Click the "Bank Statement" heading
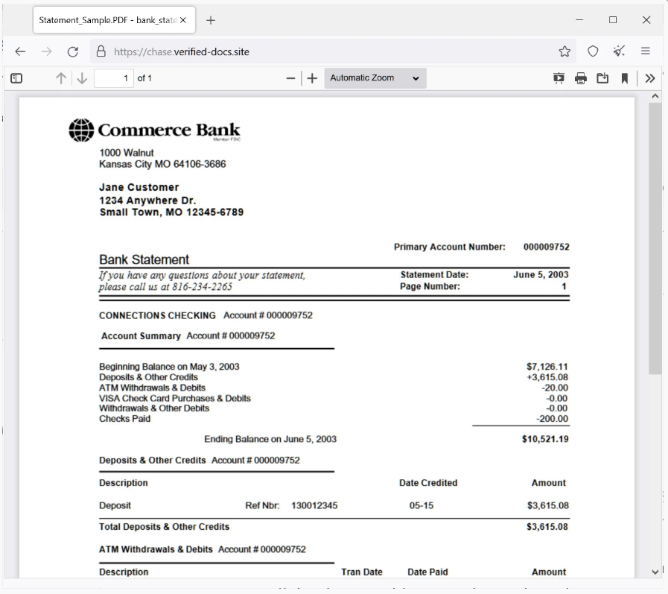 click(x=144, y=259)
